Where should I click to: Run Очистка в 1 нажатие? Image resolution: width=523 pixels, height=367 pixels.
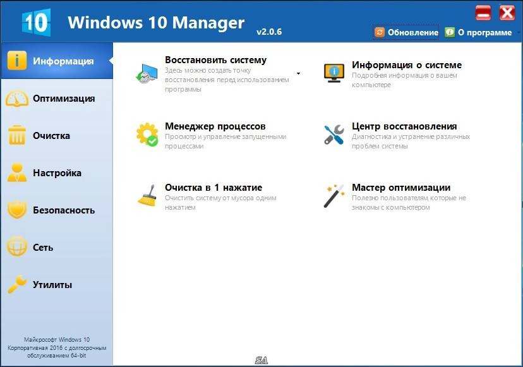click(213, 187)
